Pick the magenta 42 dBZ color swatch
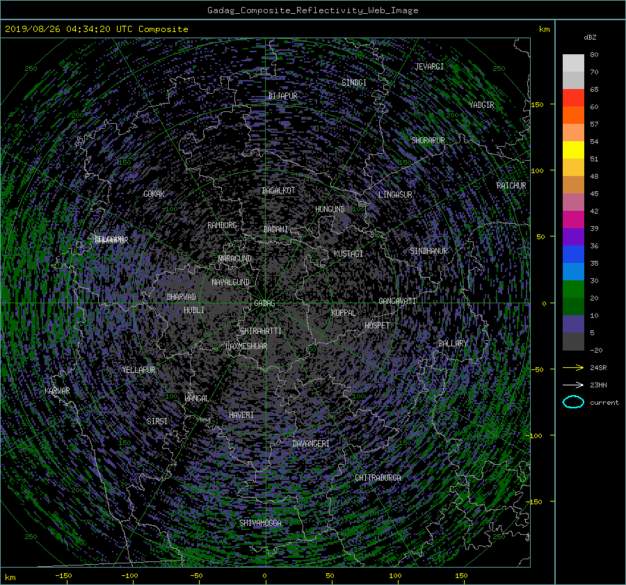626x585 pixels. point(573,219)
